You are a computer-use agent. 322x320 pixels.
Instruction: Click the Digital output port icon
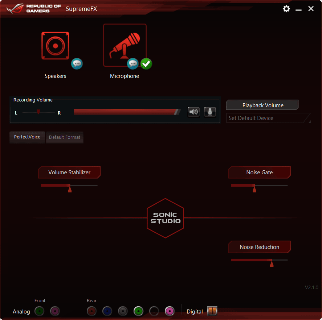coord(212,311)
